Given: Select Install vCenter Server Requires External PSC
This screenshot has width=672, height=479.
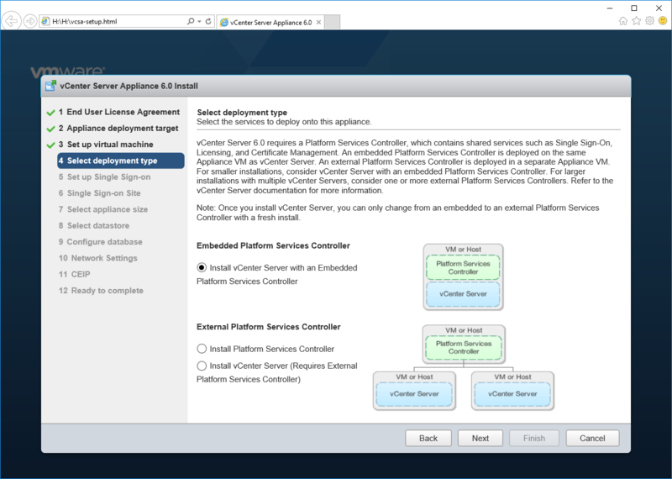Looking at the screenshot, I should 202,366.
